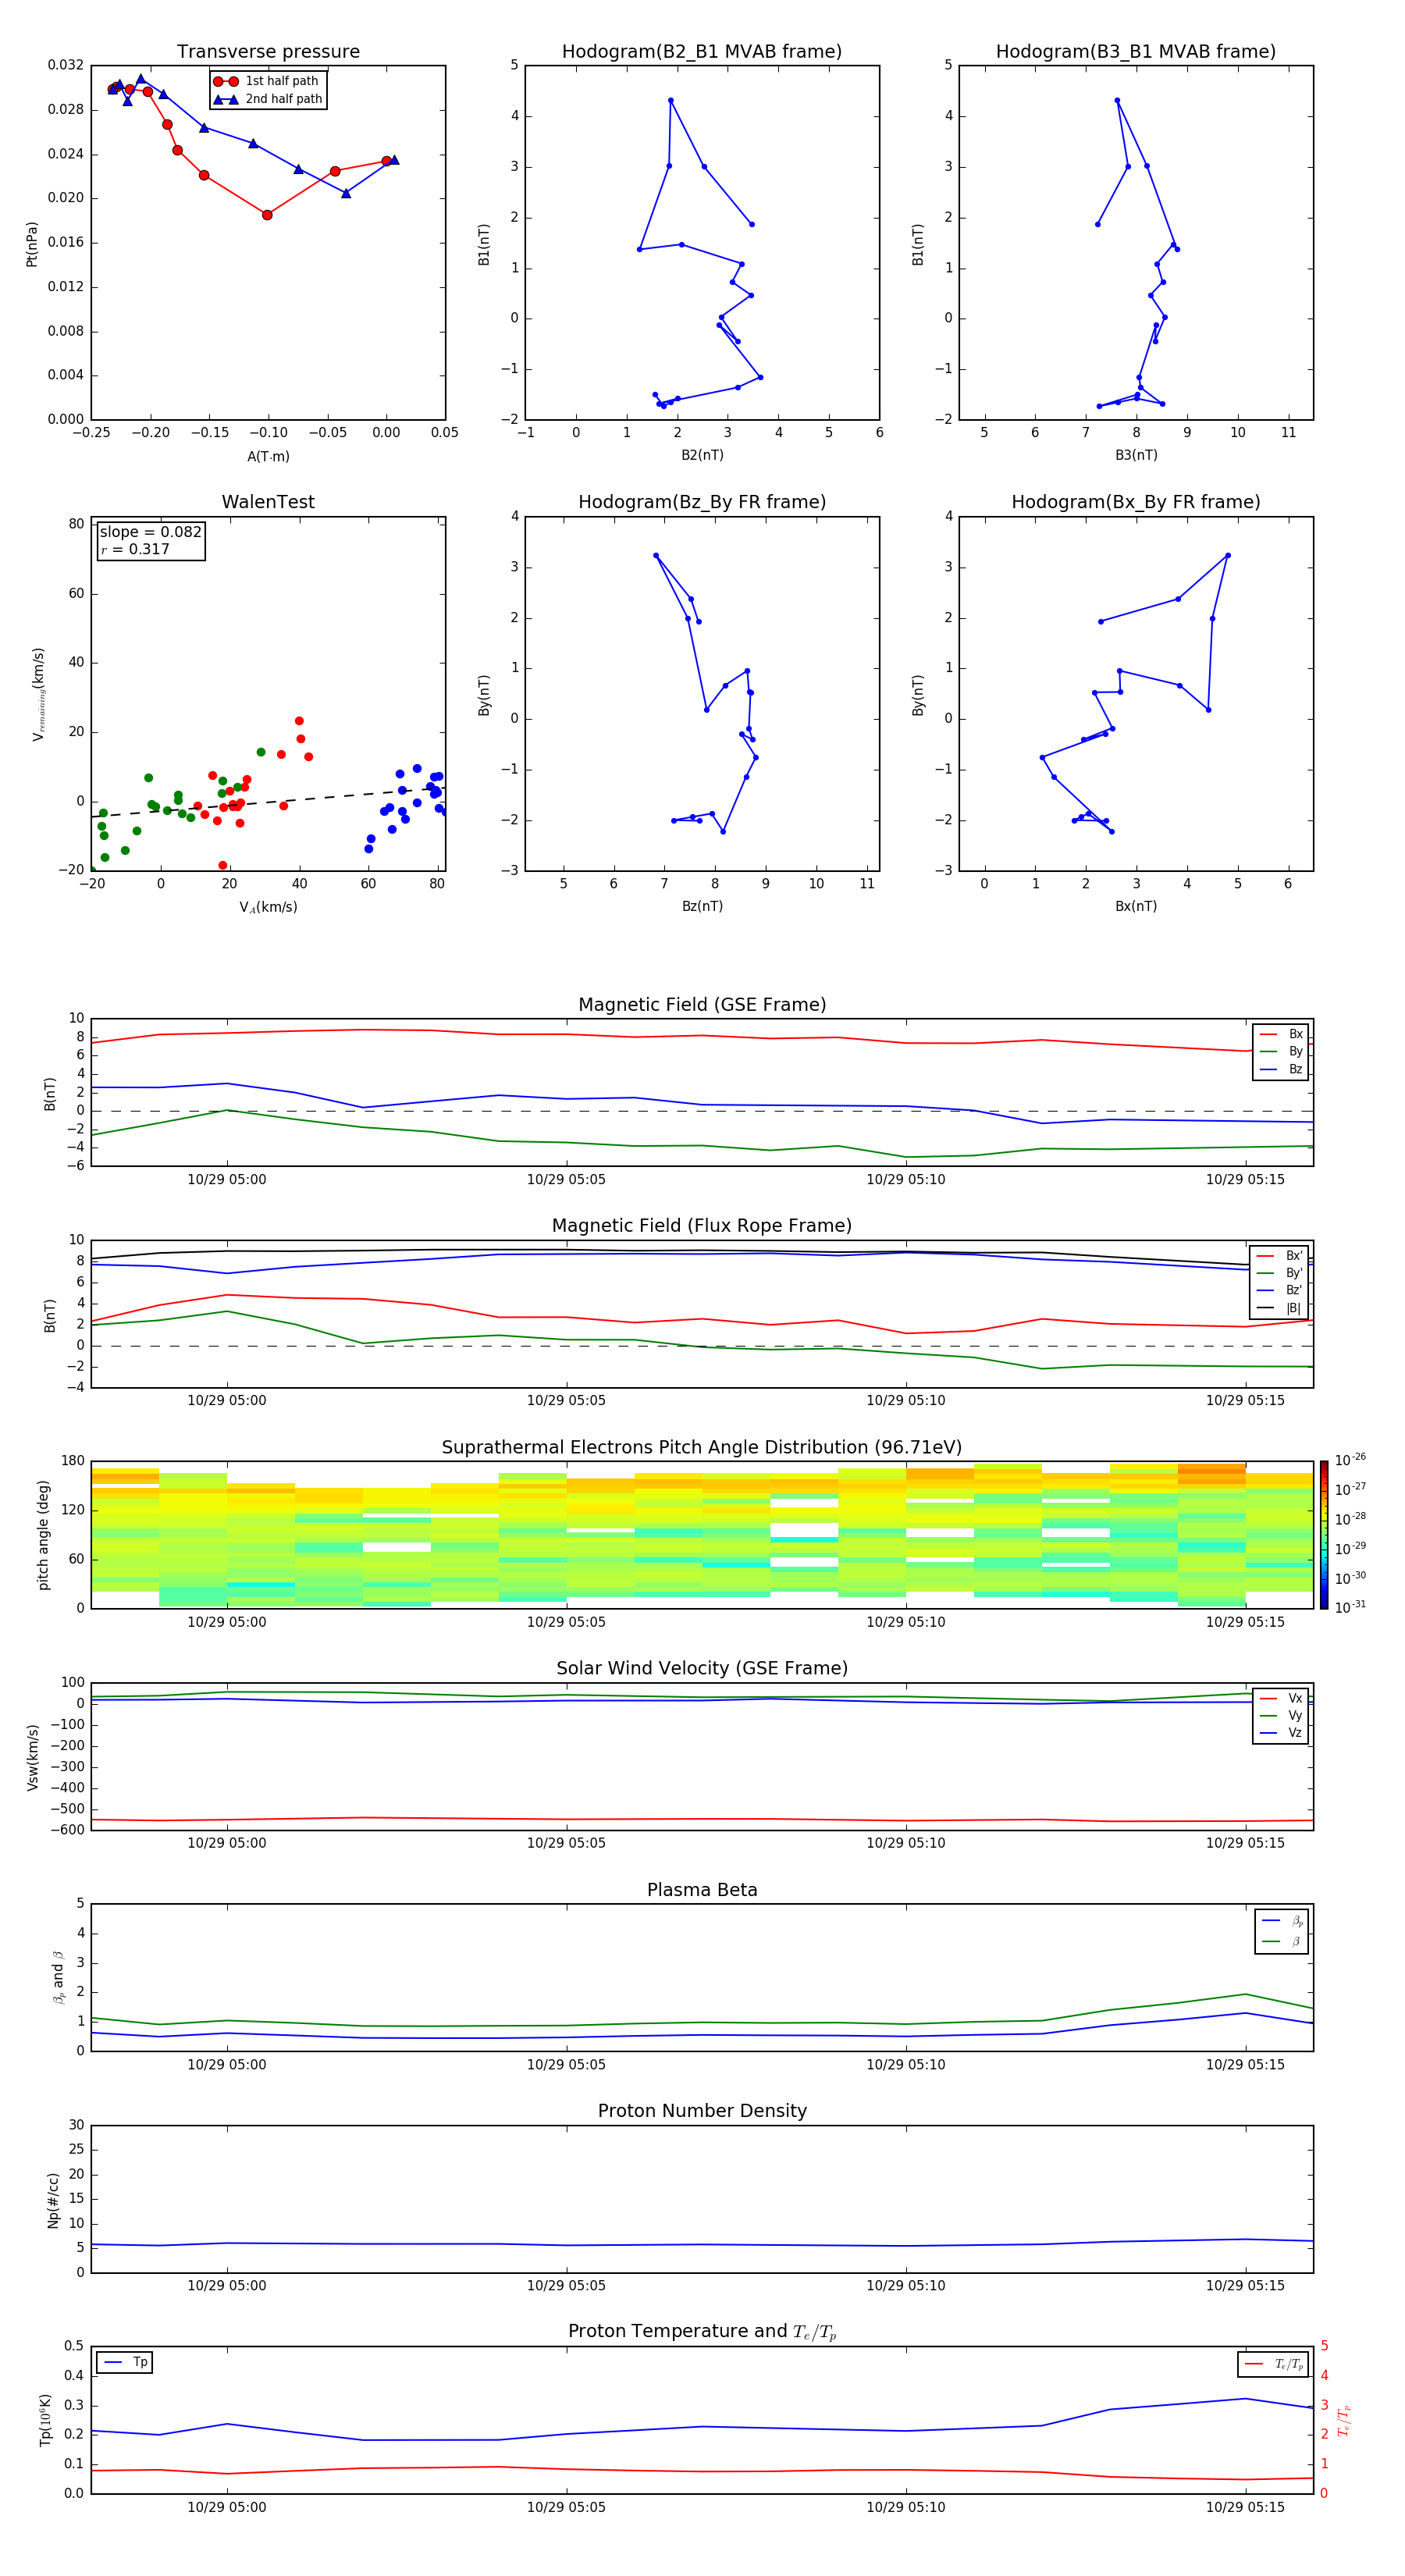Select the Vz entry in the velocity legend

point(1281,1733)
